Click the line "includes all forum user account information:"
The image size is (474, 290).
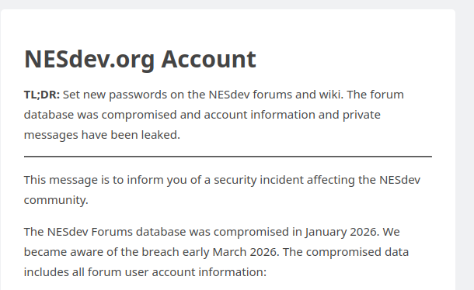point(145,272)
